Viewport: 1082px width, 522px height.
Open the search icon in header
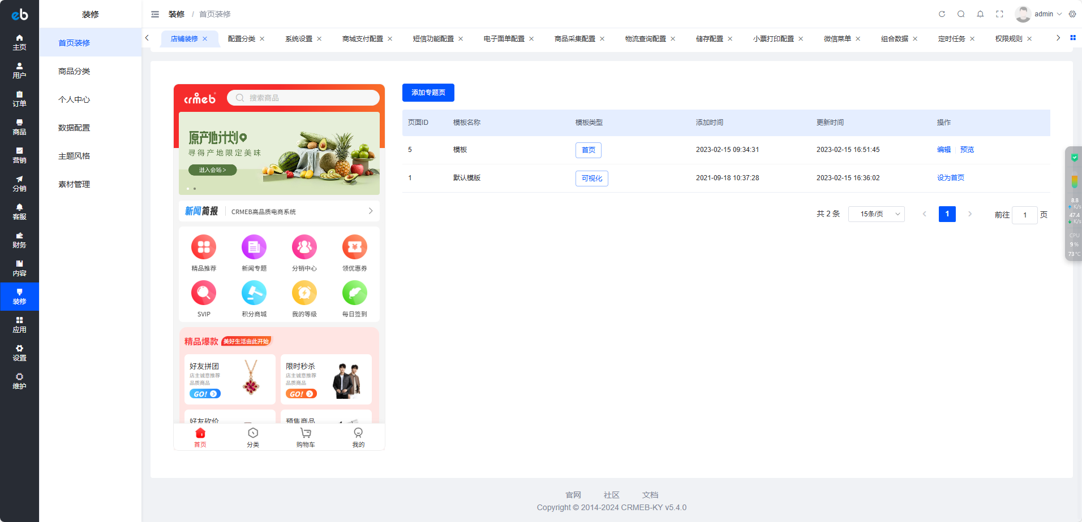click(x=961, y=14)
